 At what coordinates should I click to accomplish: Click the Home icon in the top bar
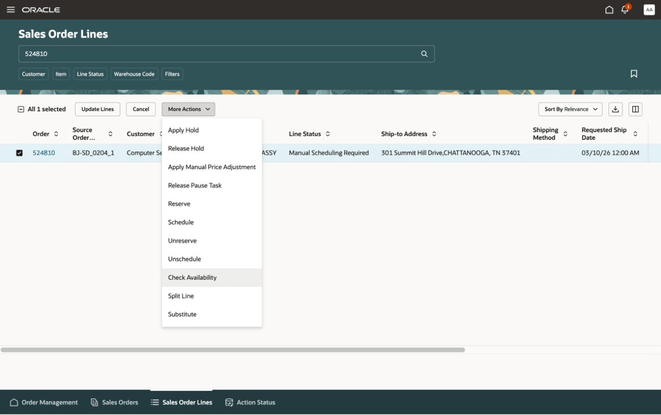(x=609, y=10)
